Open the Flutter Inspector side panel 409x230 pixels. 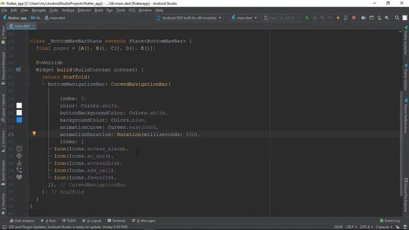pyautogui.click(x=406, y=40)
